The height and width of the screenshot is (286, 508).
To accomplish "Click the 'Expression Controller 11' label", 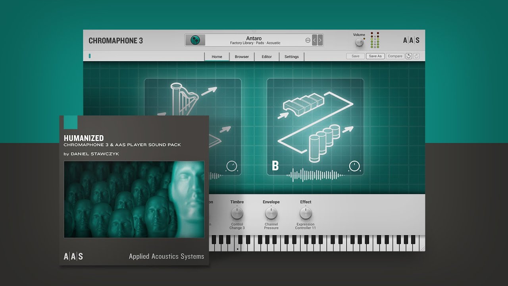I will tap(306, 226).
